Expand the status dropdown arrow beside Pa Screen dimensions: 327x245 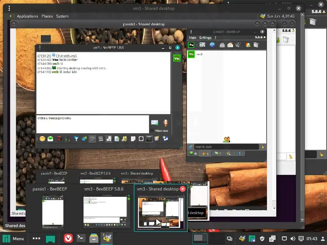click(197, 45)
